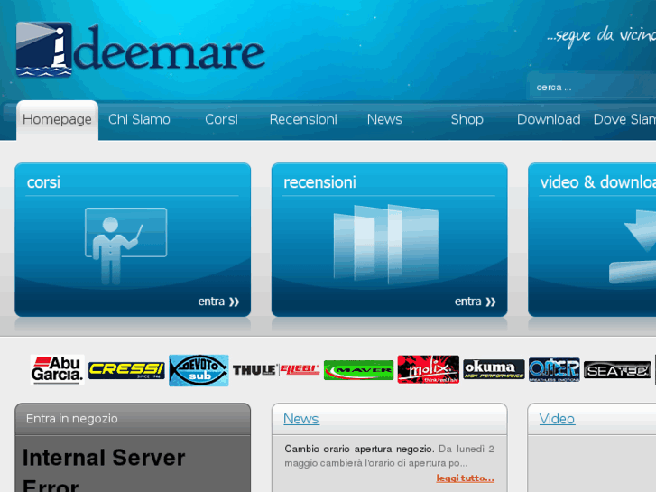Screen dimensions: 656x492
Task: Click entra link in the recensioni card
Action: [x=476, y=302]
